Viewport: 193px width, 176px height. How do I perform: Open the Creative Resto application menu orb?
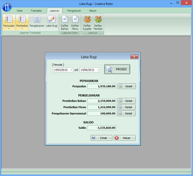pos(7,7)
